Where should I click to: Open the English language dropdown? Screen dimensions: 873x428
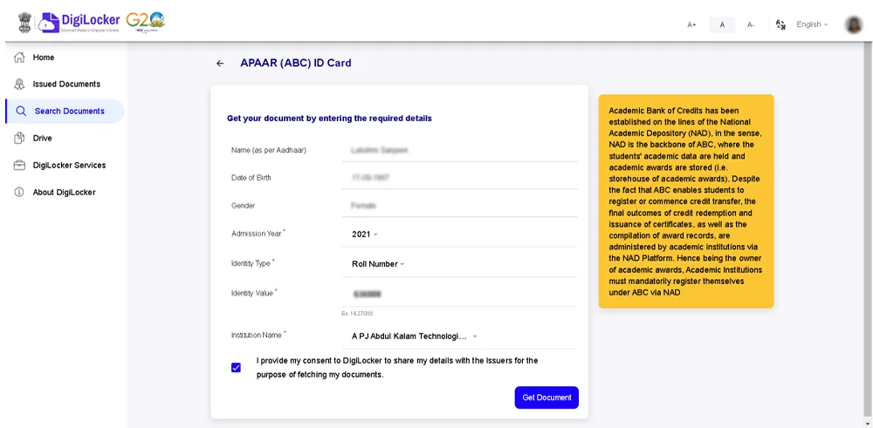(812, 24)
